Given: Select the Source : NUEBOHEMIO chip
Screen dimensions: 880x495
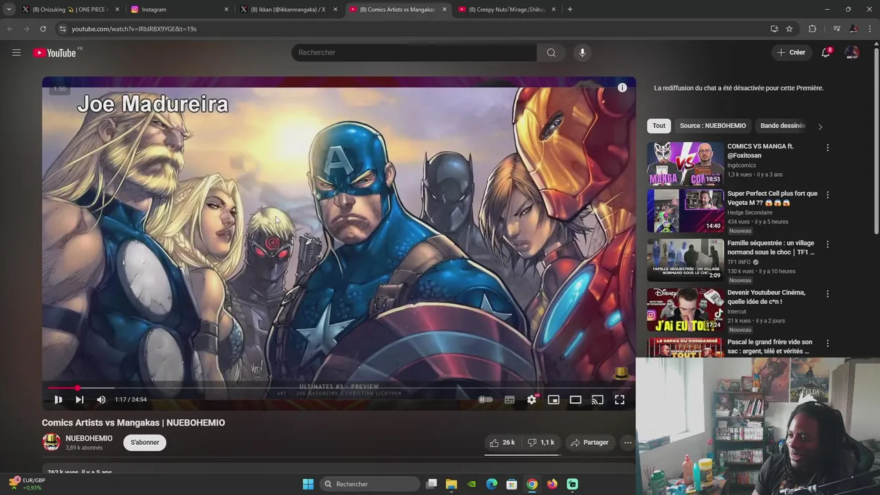Looking at the screenshot, I should (713, 126).
